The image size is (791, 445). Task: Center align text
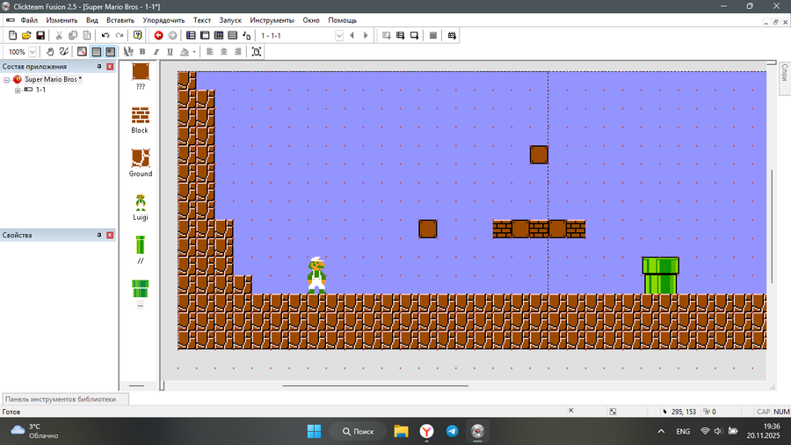click(224, 52)
